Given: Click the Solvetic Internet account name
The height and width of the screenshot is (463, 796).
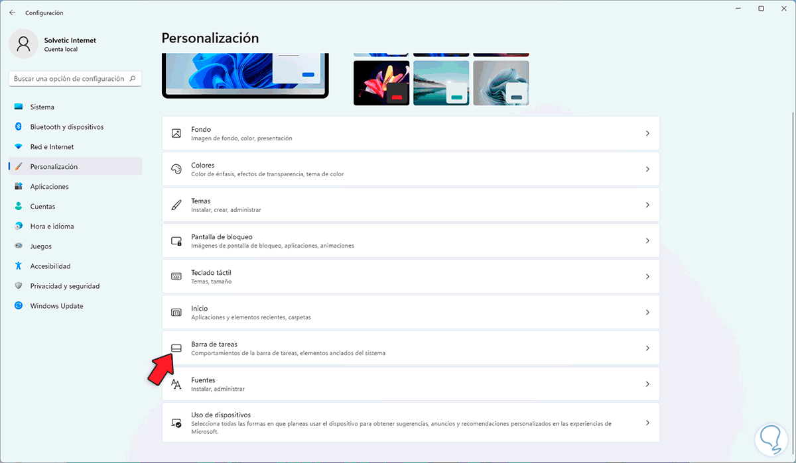Looking at the screenshot, I should point(70,40).
